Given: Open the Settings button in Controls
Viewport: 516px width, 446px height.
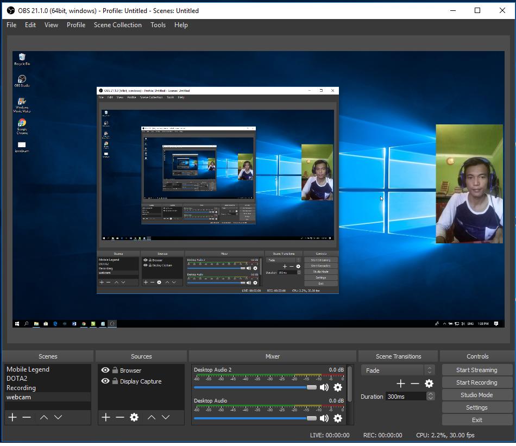Looking at the screenshot, I should tap(476, 407).
